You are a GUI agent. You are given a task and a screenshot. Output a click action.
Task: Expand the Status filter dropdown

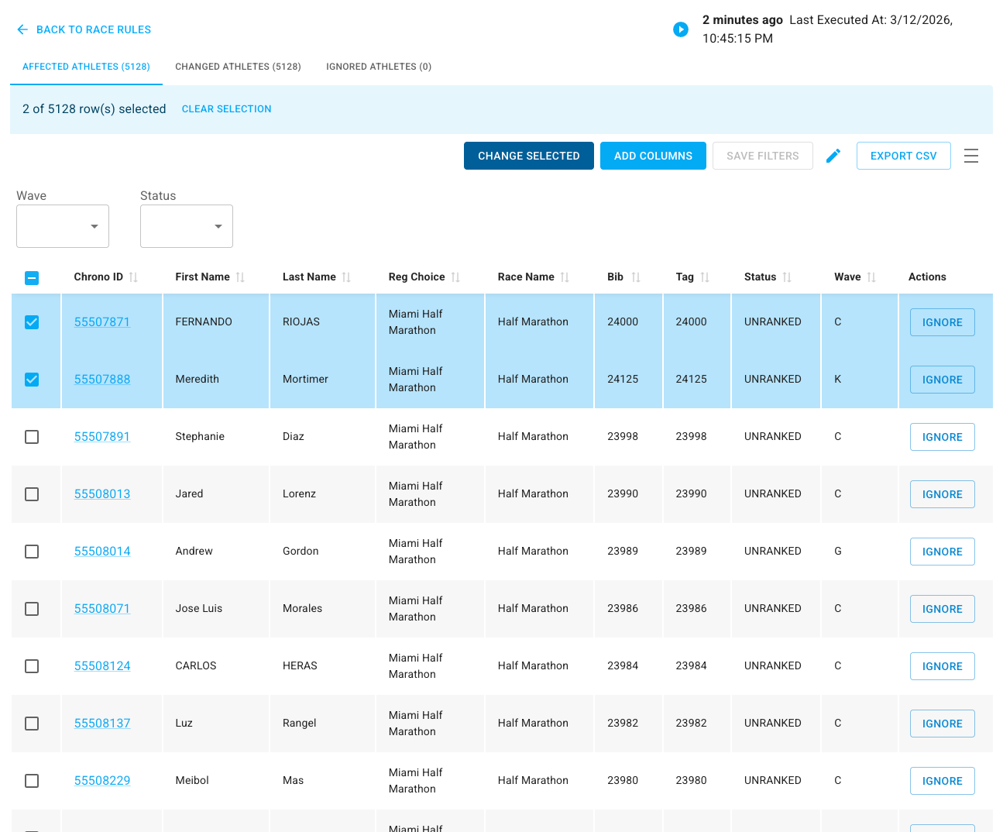point(187,226)
